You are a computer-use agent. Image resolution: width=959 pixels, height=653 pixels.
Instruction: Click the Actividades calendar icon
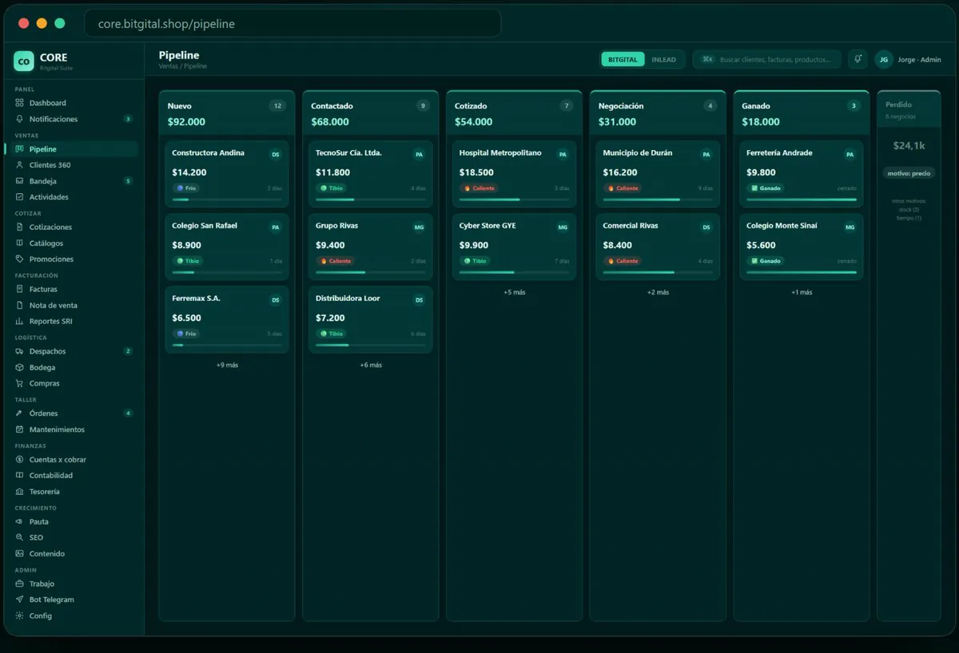(20, 197)
